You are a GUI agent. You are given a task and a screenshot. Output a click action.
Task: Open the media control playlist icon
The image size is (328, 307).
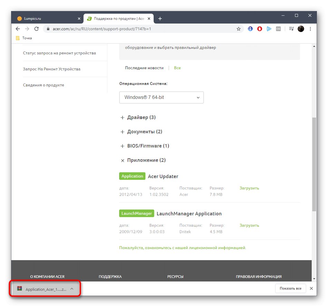[291, 29]
